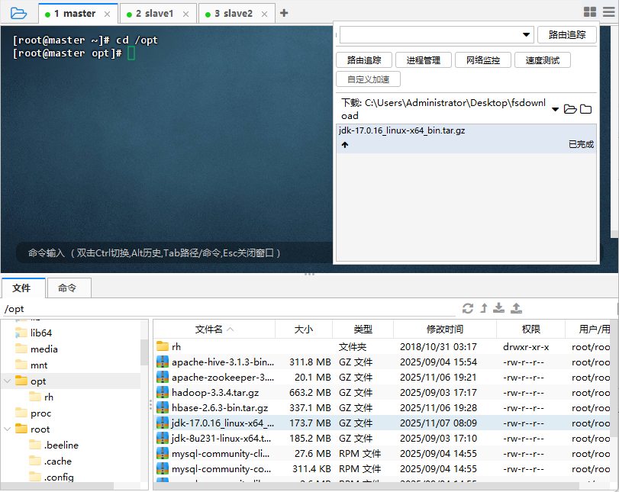This screenshot has width=619, height=492.
Task: Click the folder tree vertical scrollbar
Action: 144,352
